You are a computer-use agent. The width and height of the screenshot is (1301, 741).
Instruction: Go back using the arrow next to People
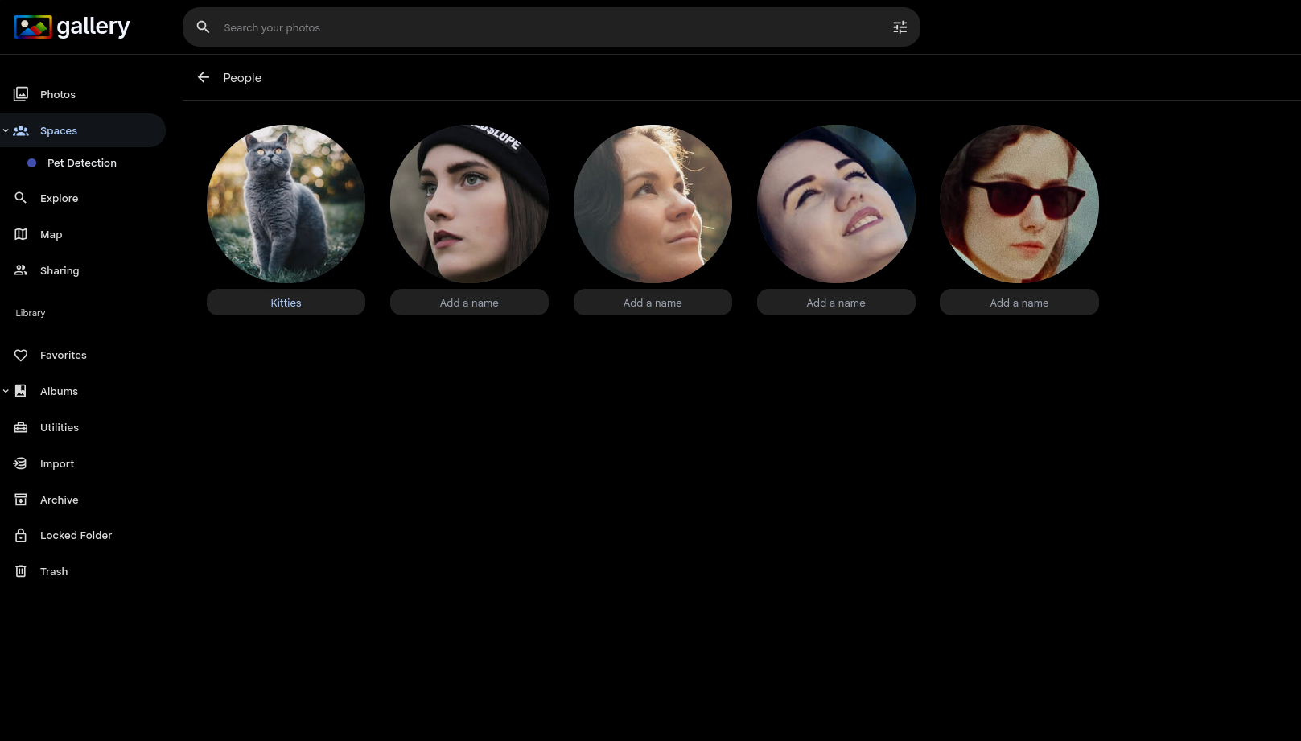(x=204, y=76)
